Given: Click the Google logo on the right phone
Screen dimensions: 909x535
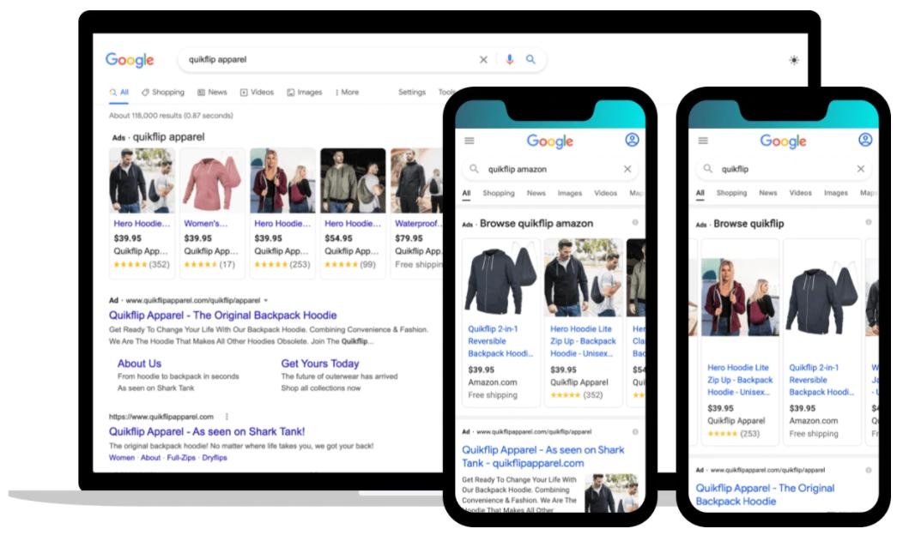Looking at the screenshot, I should pos(783,141).
